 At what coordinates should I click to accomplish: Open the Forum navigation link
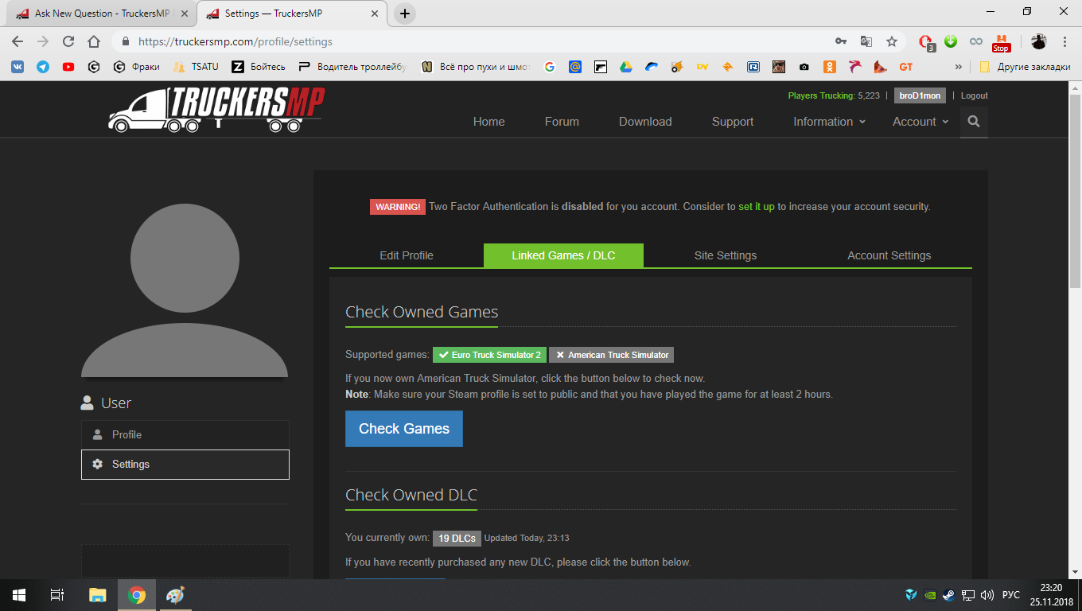[x=562, y=122]
